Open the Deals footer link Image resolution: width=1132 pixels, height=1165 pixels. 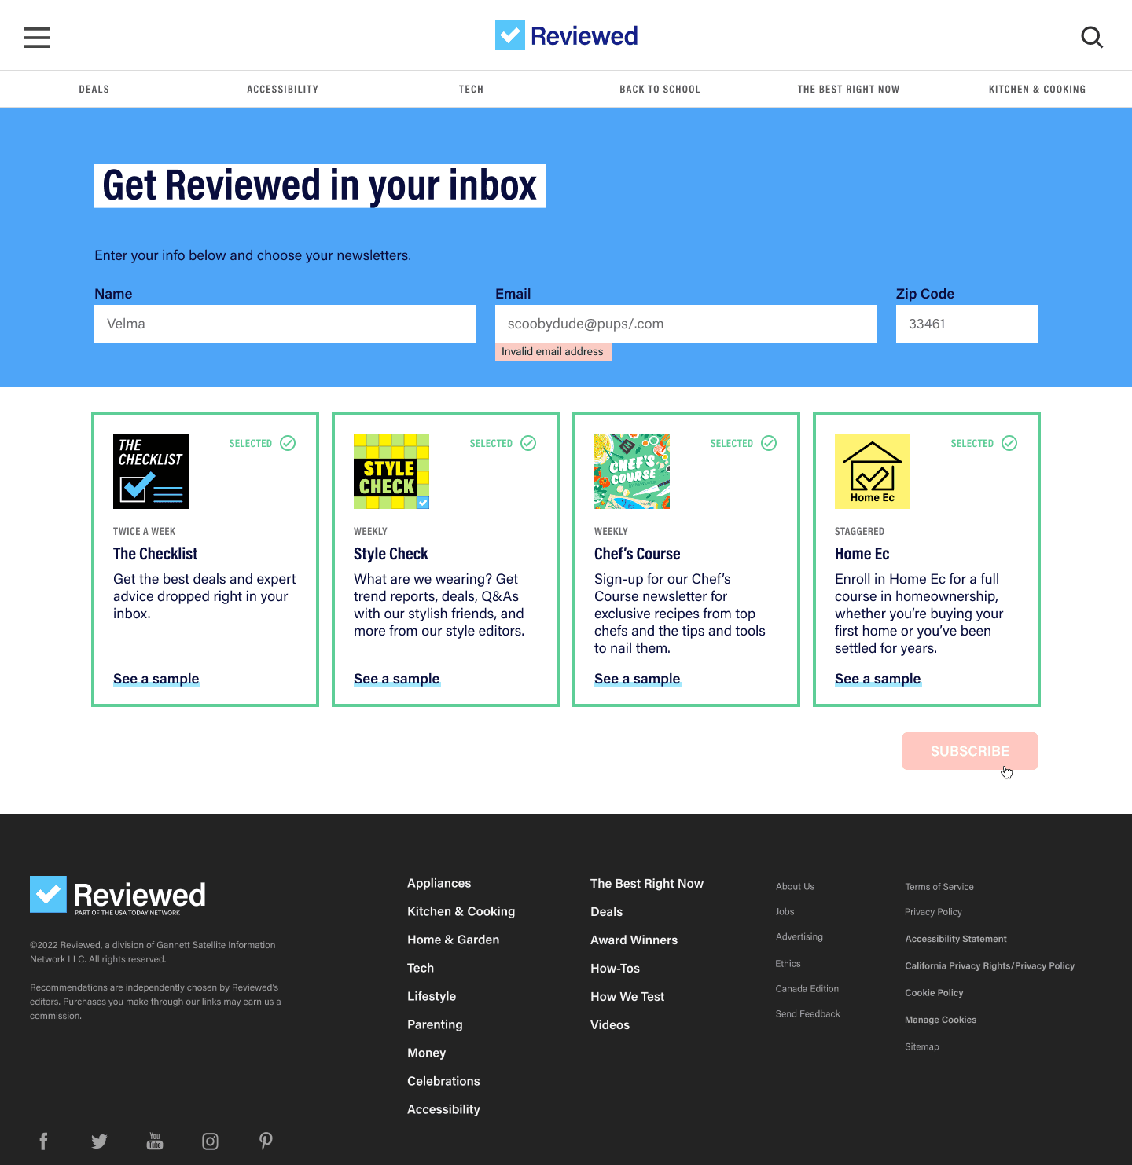(607, 911)
